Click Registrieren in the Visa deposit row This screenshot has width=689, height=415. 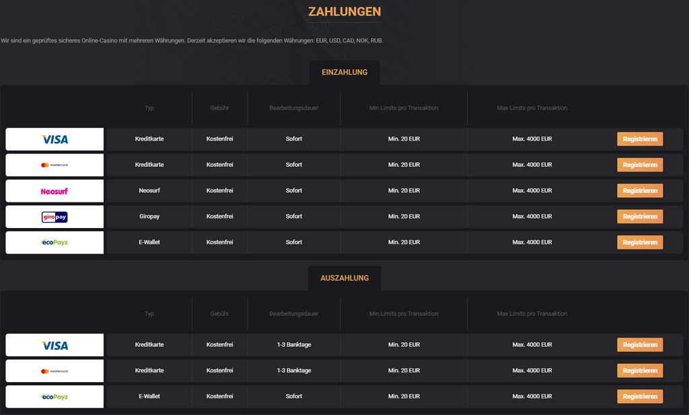coord(640,139)
